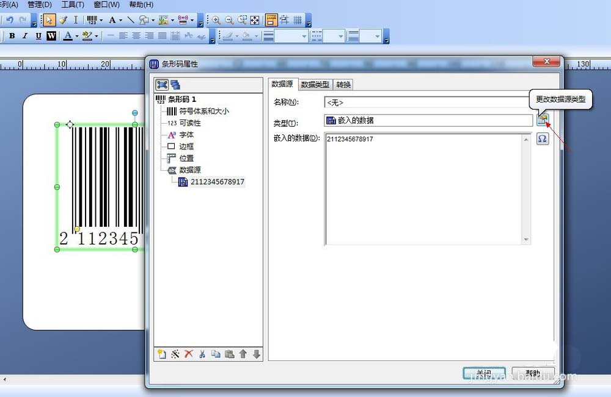Click the new data source icon
The image size is (611, 397).
click(161, 354)
